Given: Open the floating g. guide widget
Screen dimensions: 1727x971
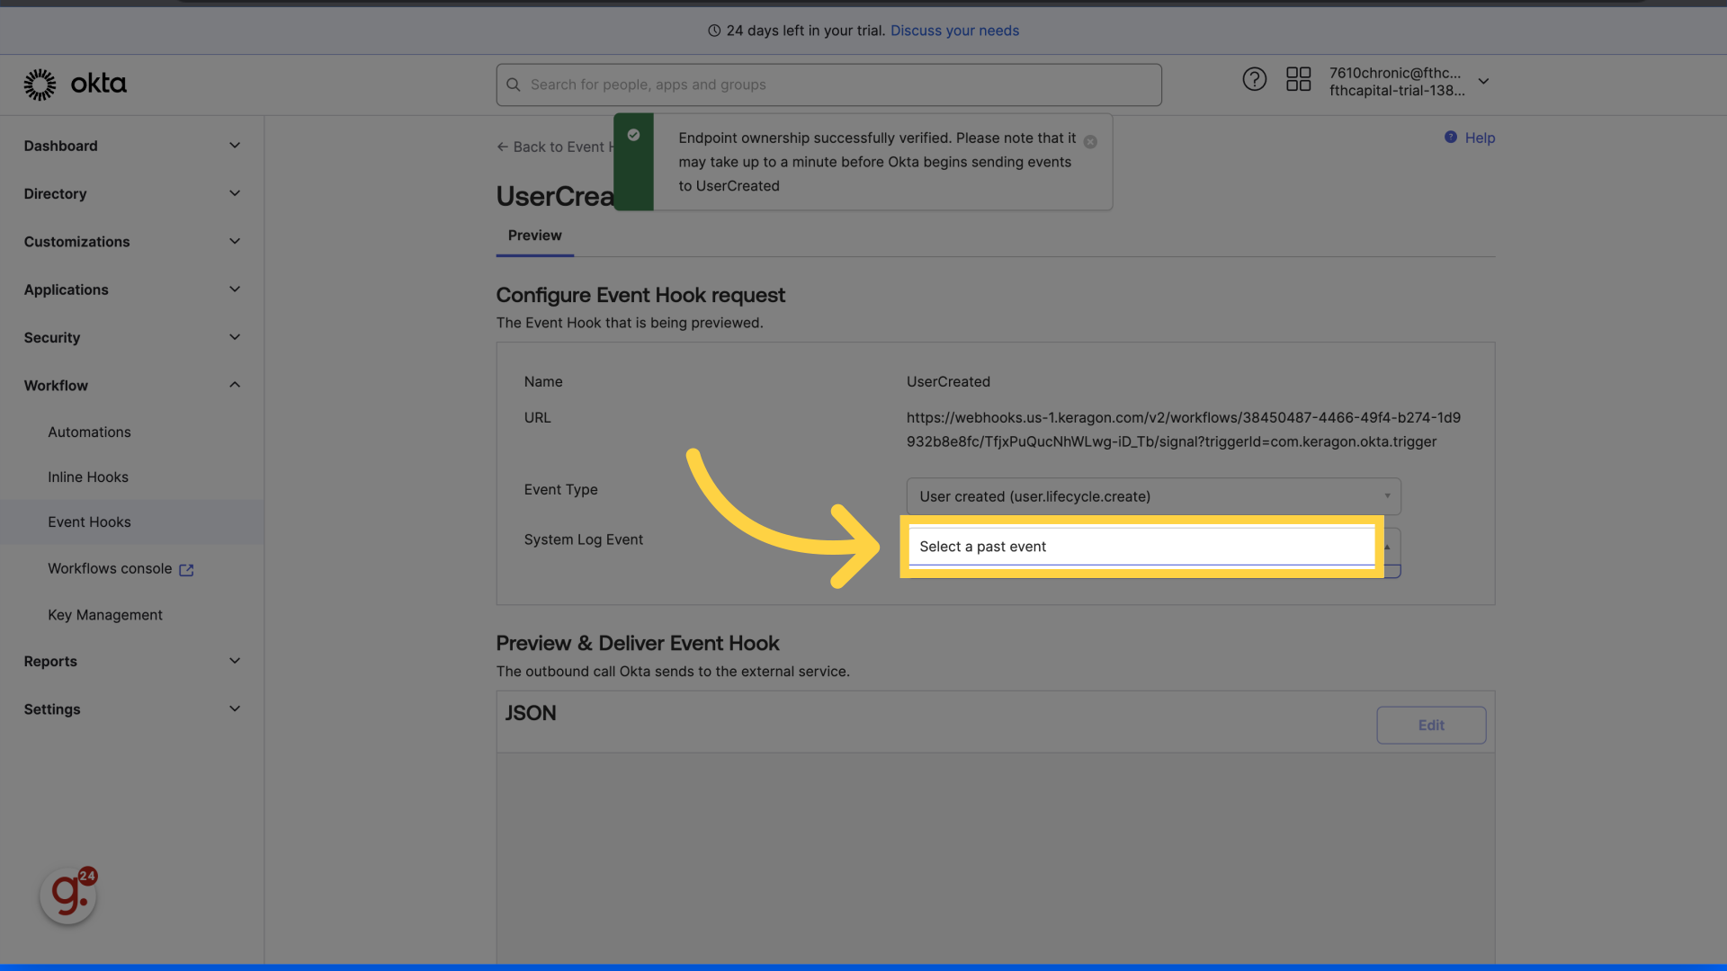Looking at the screenshot, I should [x=68, y=895].
